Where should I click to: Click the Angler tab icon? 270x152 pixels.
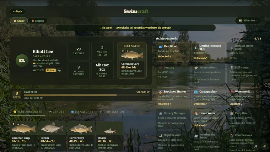15,21
